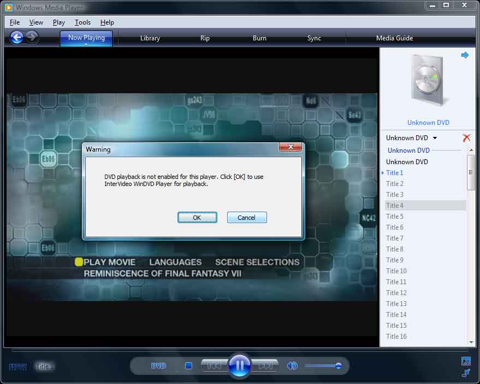Screen dimensions: 480x384
Task: Stop the DVD playback
Action: point(188,365)
